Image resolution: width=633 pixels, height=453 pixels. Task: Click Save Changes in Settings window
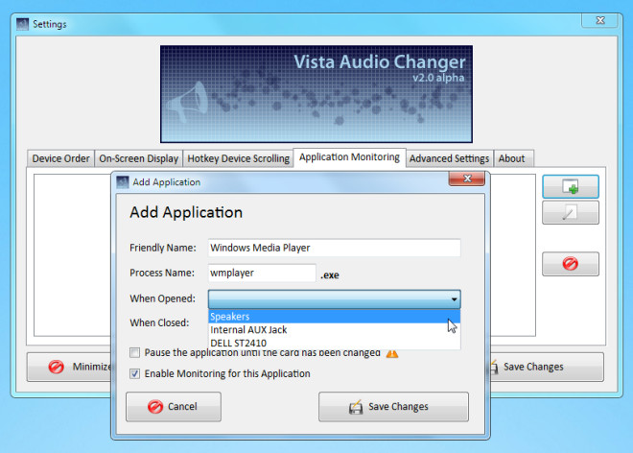547,367
